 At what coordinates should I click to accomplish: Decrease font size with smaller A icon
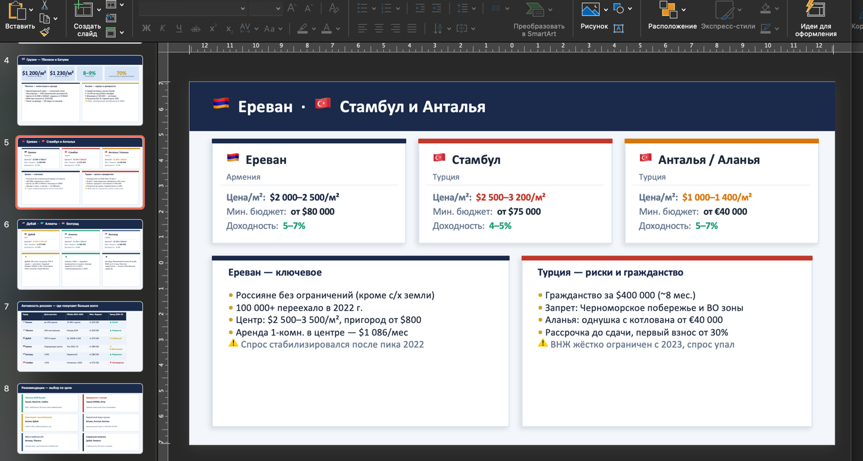pyautogui.click(x=308, y=8)
